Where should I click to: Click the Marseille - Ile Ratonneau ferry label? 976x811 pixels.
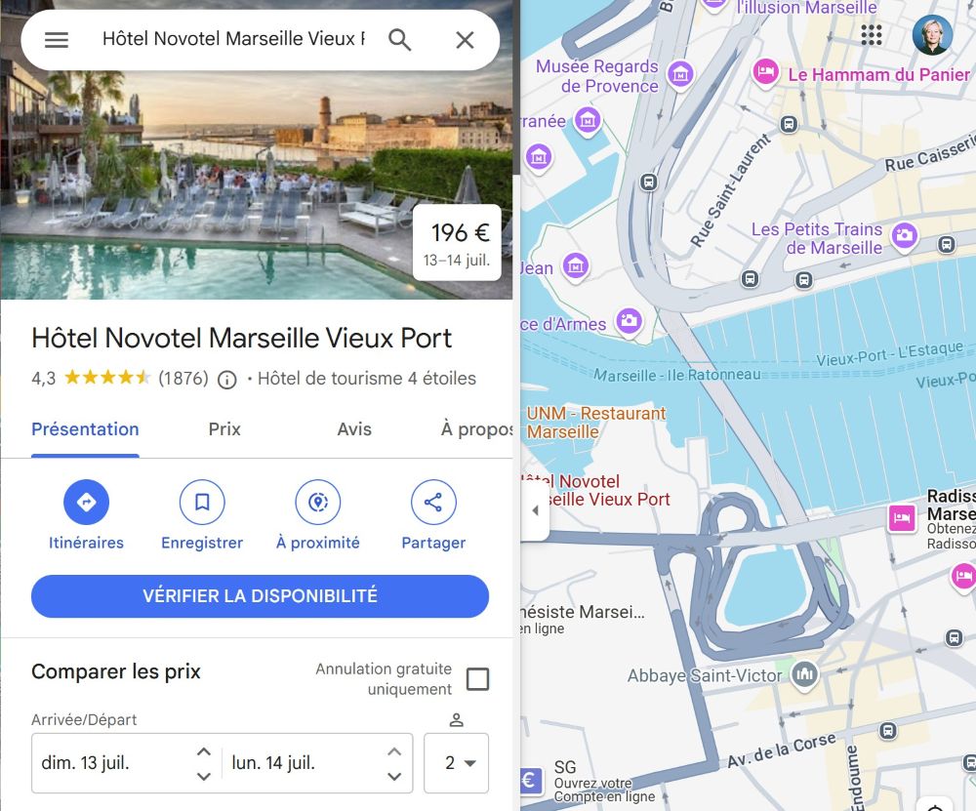tap(676, 376)
